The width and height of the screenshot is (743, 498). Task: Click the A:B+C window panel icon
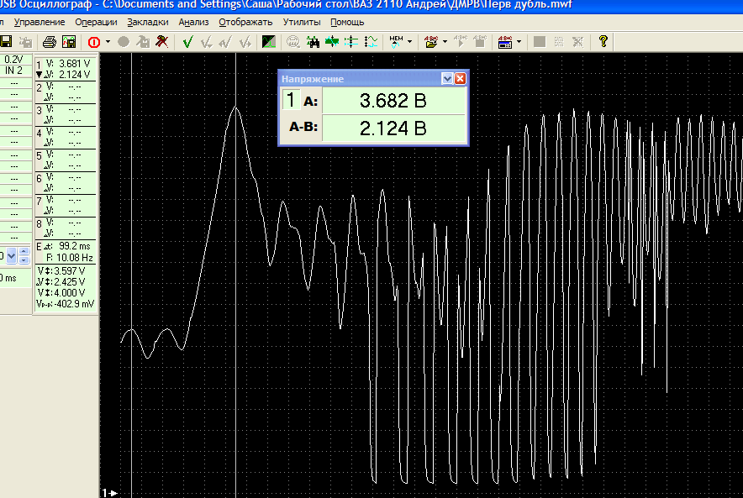click(x=505, y=42)
